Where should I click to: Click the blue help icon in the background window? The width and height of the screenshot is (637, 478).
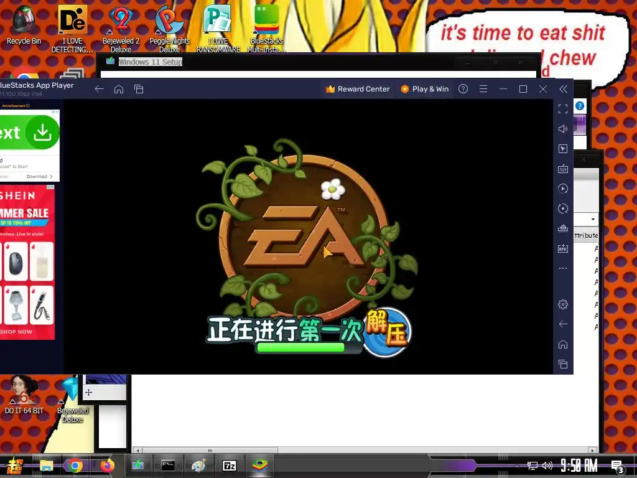click(580, 106)
